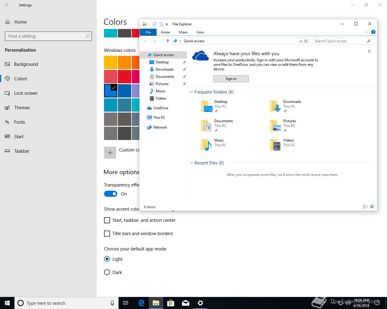This screenshot has width=387, height=309.
Task: Click File Explorer forward navigation arrow
Action: coord(154,41)
